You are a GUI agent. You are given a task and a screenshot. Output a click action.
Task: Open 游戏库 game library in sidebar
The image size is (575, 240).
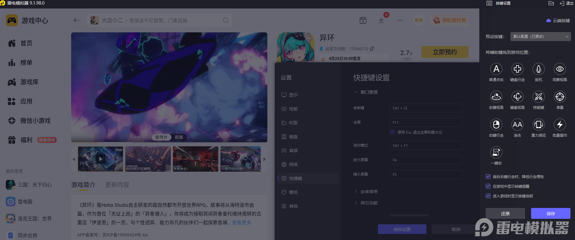tap(23, 82)
